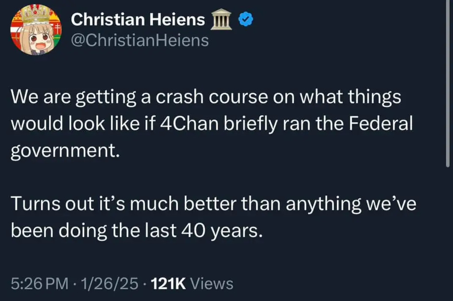The image size is (453, 301).
Task: Open Christian Heiens' profile avatar picture
Action: 35,30
